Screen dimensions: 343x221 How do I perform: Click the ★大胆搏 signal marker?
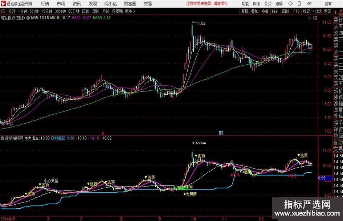click(190, 194)
